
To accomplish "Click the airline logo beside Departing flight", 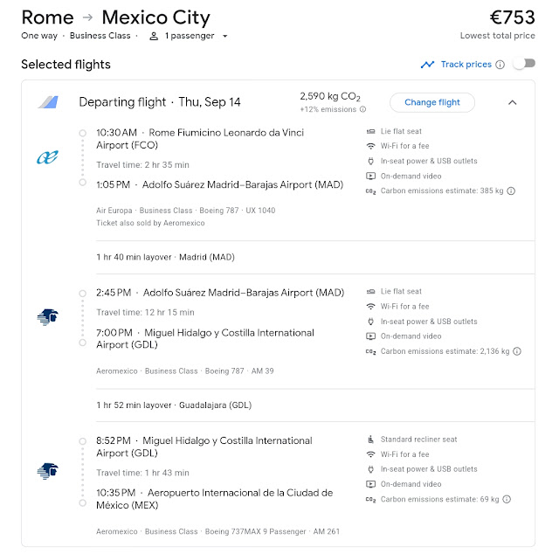I will pyautogui.click(x=47, y=102).
